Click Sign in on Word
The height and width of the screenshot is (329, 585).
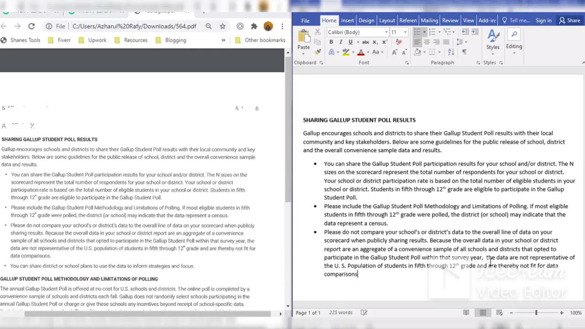point(543,21)
